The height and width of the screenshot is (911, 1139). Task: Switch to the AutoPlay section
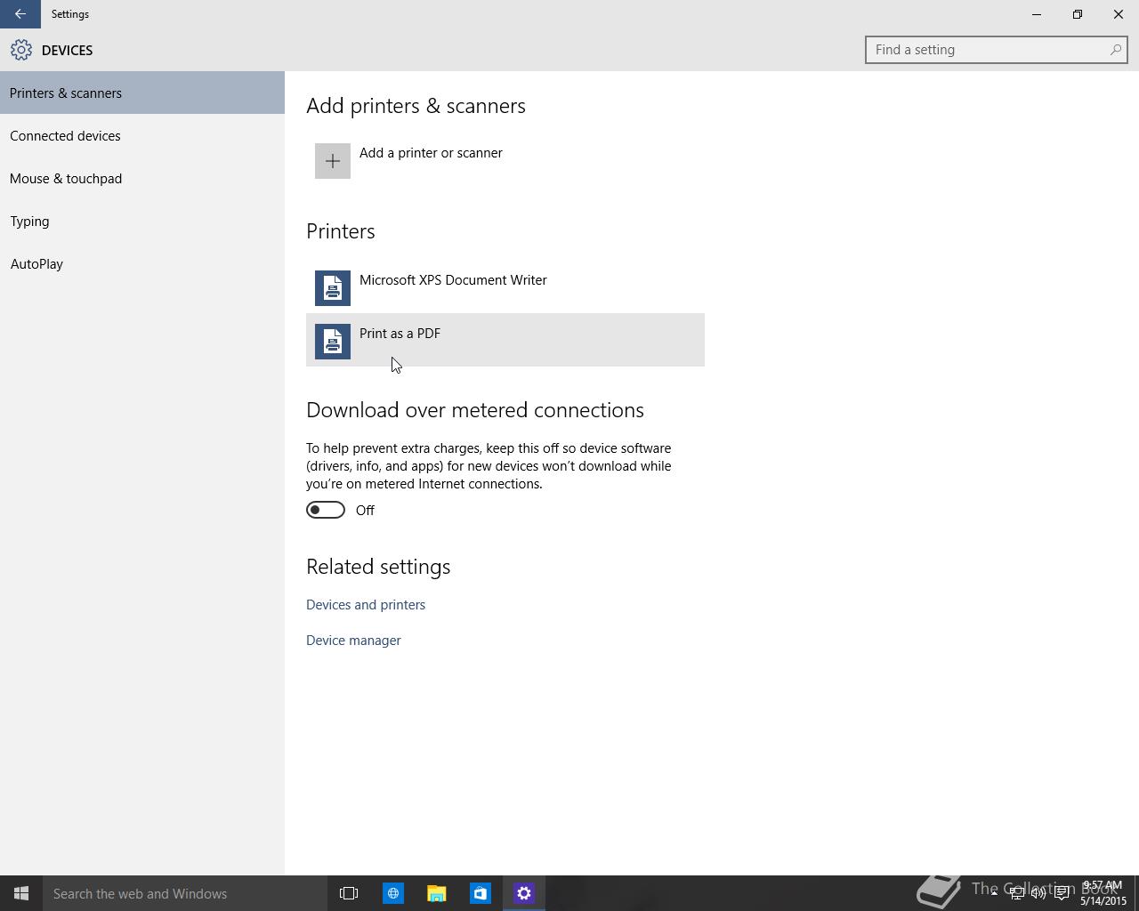pos(142,263)
